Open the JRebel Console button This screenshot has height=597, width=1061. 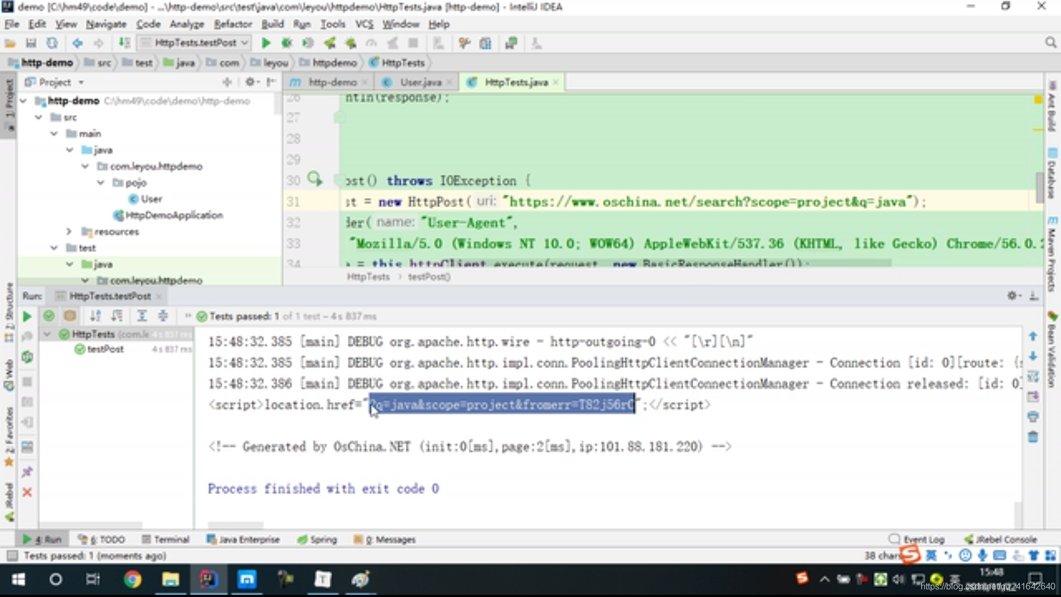pos(1001,539)
